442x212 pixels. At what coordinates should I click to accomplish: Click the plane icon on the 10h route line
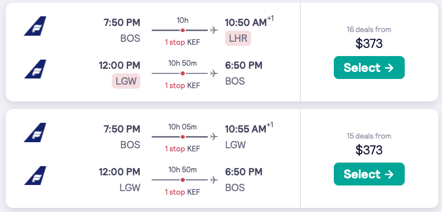click(214, 30)
